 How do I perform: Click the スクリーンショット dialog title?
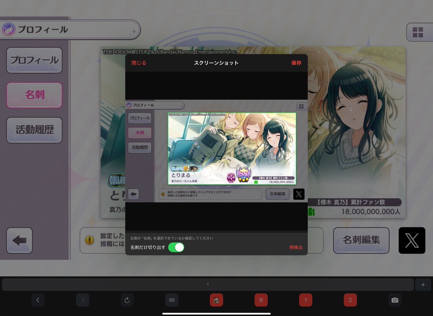click(216, 63)
